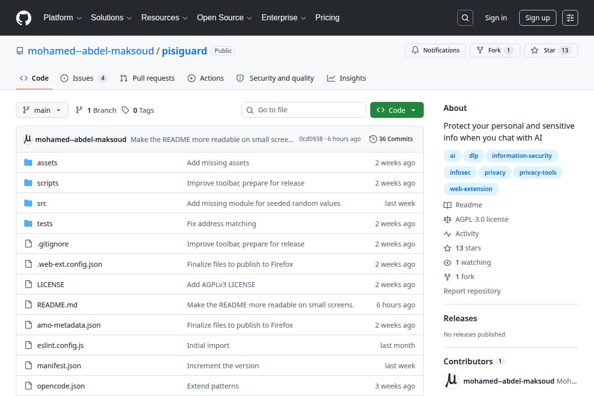Screen dimensions: 594x396
Task: Click the book icon beside Readme
Action: click(x=447, y=205)
